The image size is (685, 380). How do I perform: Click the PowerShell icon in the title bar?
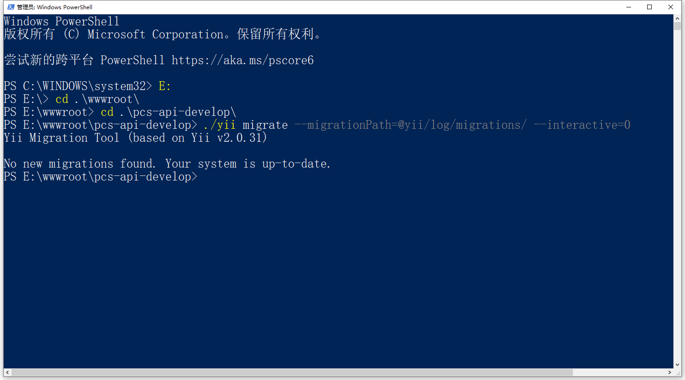[x=11, y=7]
